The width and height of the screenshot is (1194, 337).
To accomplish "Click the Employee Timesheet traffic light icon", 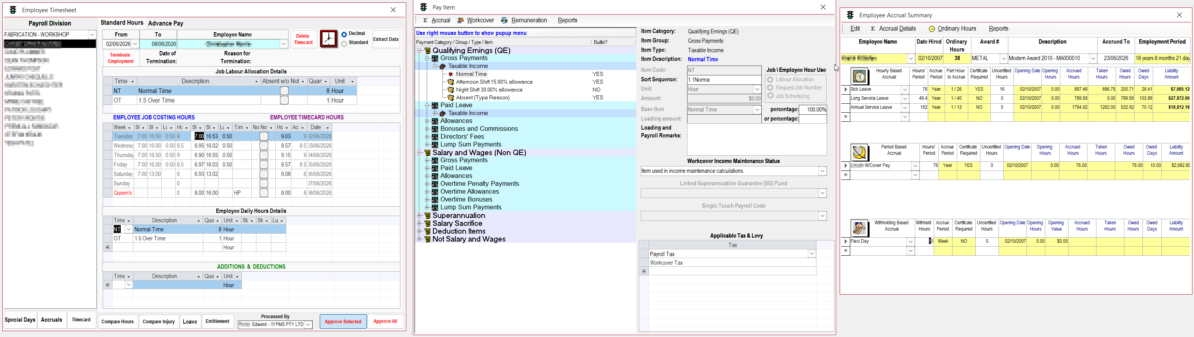I will point(13,10).
